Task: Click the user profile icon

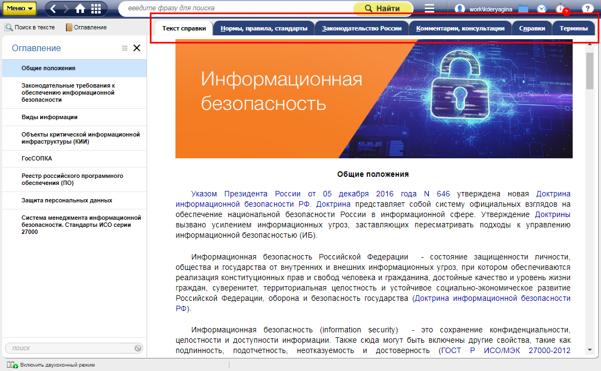Action: (x=460, y=8)
